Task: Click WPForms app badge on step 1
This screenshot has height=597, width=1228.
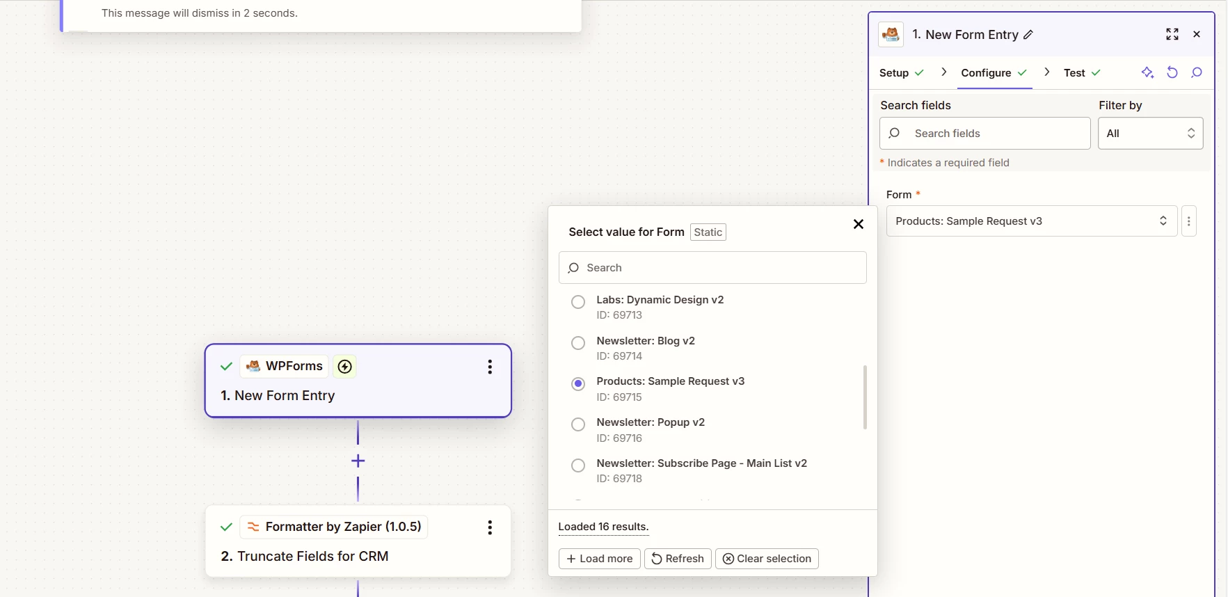Action: (x=284, y=366)
